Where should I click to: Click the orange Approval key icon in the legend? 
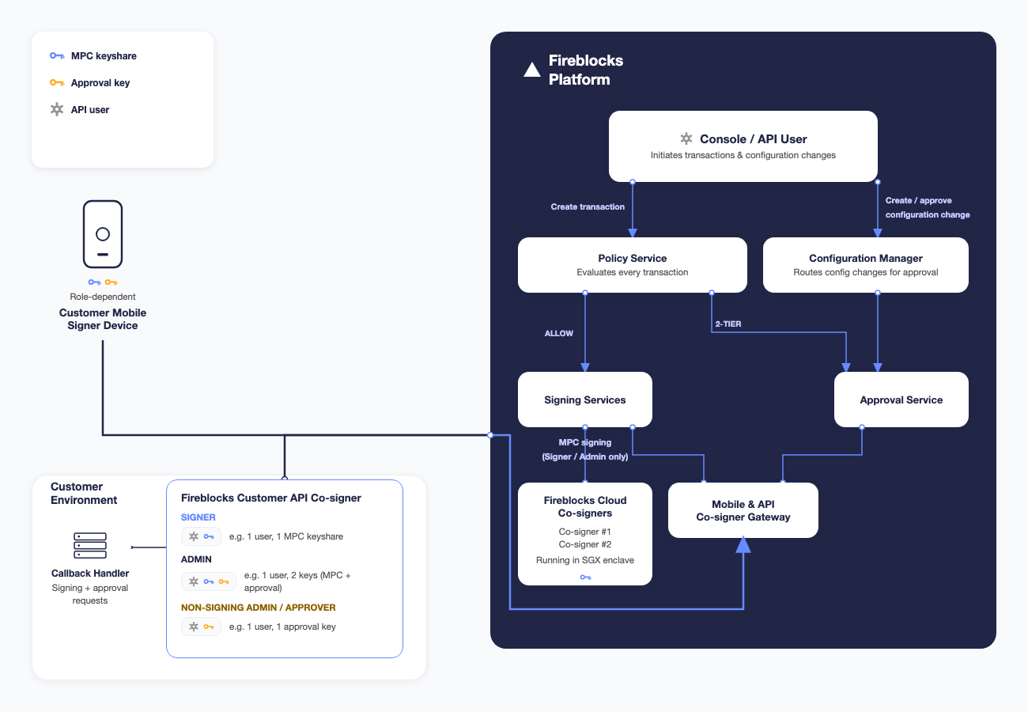[56, 83]
